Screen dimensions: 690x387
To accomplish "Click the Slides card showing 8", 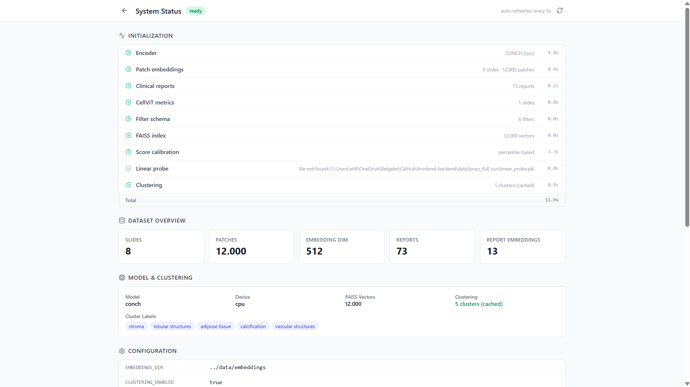I will [162, 247].
